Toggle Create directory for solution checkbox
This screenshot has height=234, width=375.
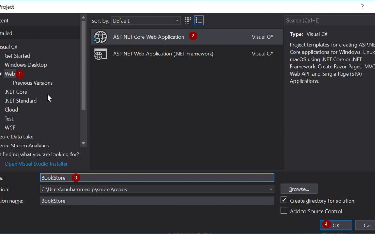click(x=284, y=200)
